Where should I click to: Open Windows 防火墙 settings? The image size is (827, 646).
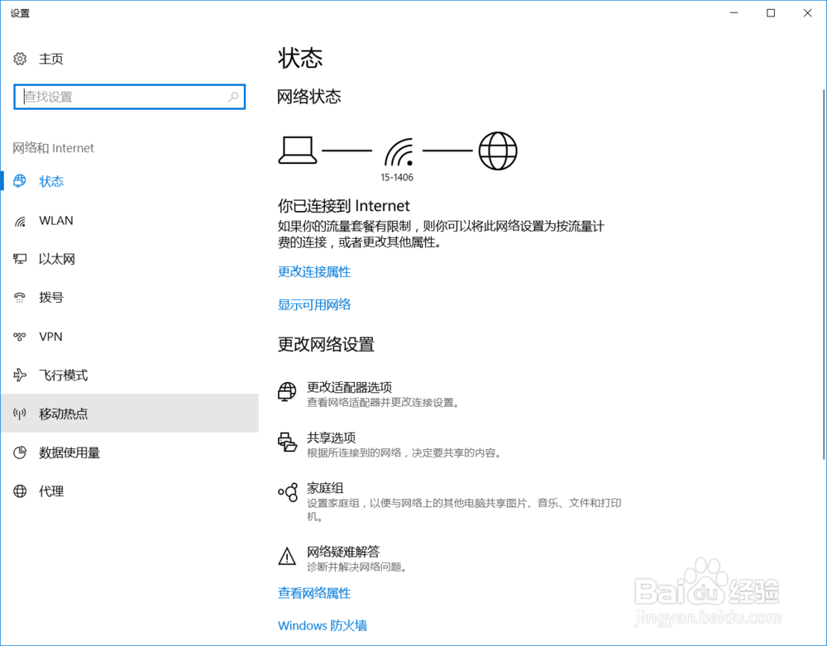click(323, 625)
